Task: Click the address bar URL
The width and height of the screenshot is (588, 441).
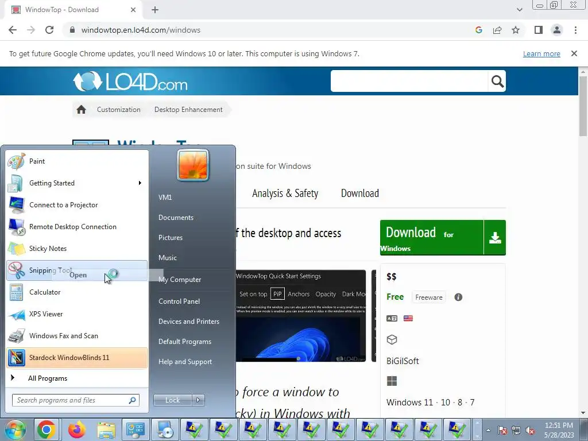Action: click(141, 30)
